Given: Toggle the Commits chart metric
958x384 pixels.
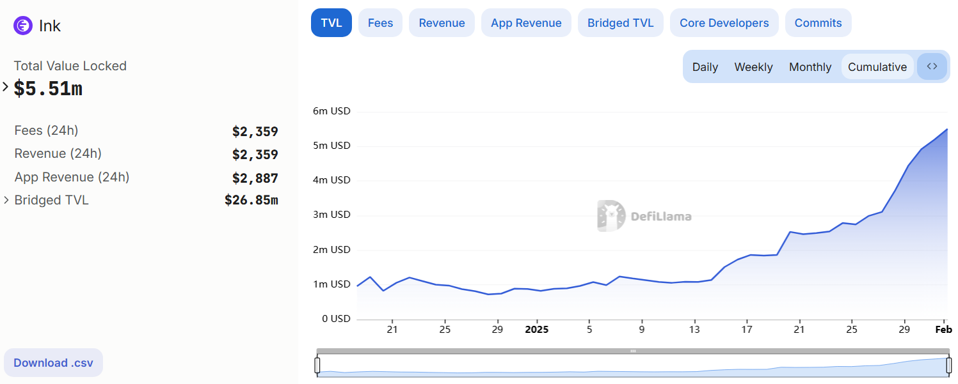Looking at the screenshot, I should coord(818,23).
